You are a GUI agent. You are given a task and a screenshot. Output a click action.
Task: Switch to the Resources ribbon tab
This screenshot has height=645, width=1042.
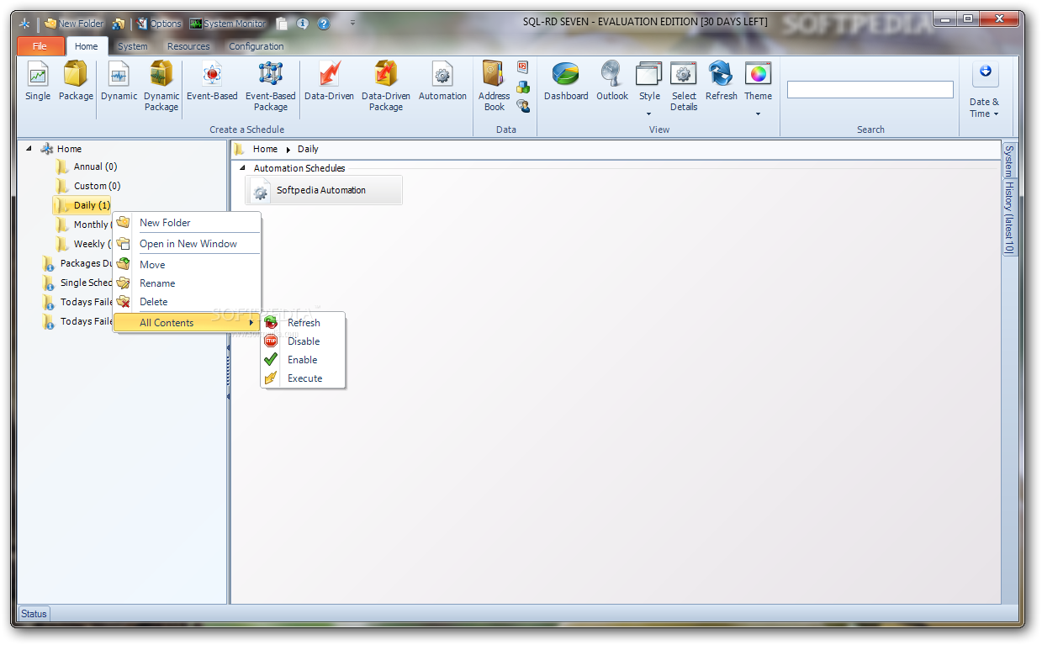pos(188,46)
